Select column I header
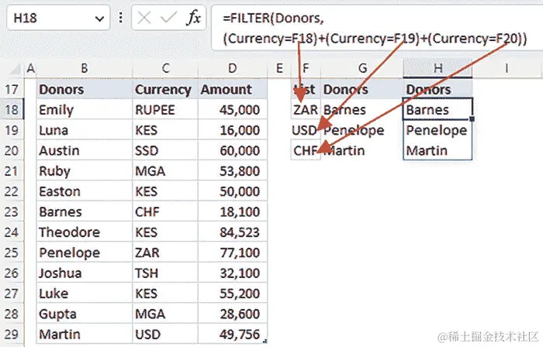 point(507,68)
